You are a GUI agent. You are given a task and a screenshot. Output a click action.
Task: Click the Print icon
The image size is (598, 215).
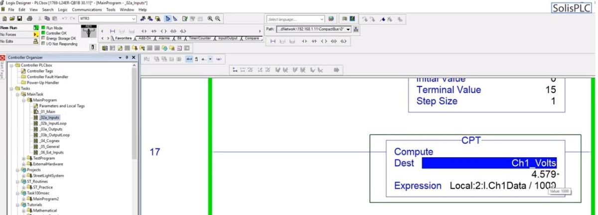pos(29,18)
